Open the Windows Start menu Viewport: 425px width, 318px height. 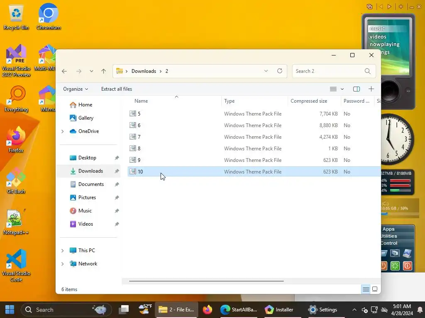(x=10, y=310)
